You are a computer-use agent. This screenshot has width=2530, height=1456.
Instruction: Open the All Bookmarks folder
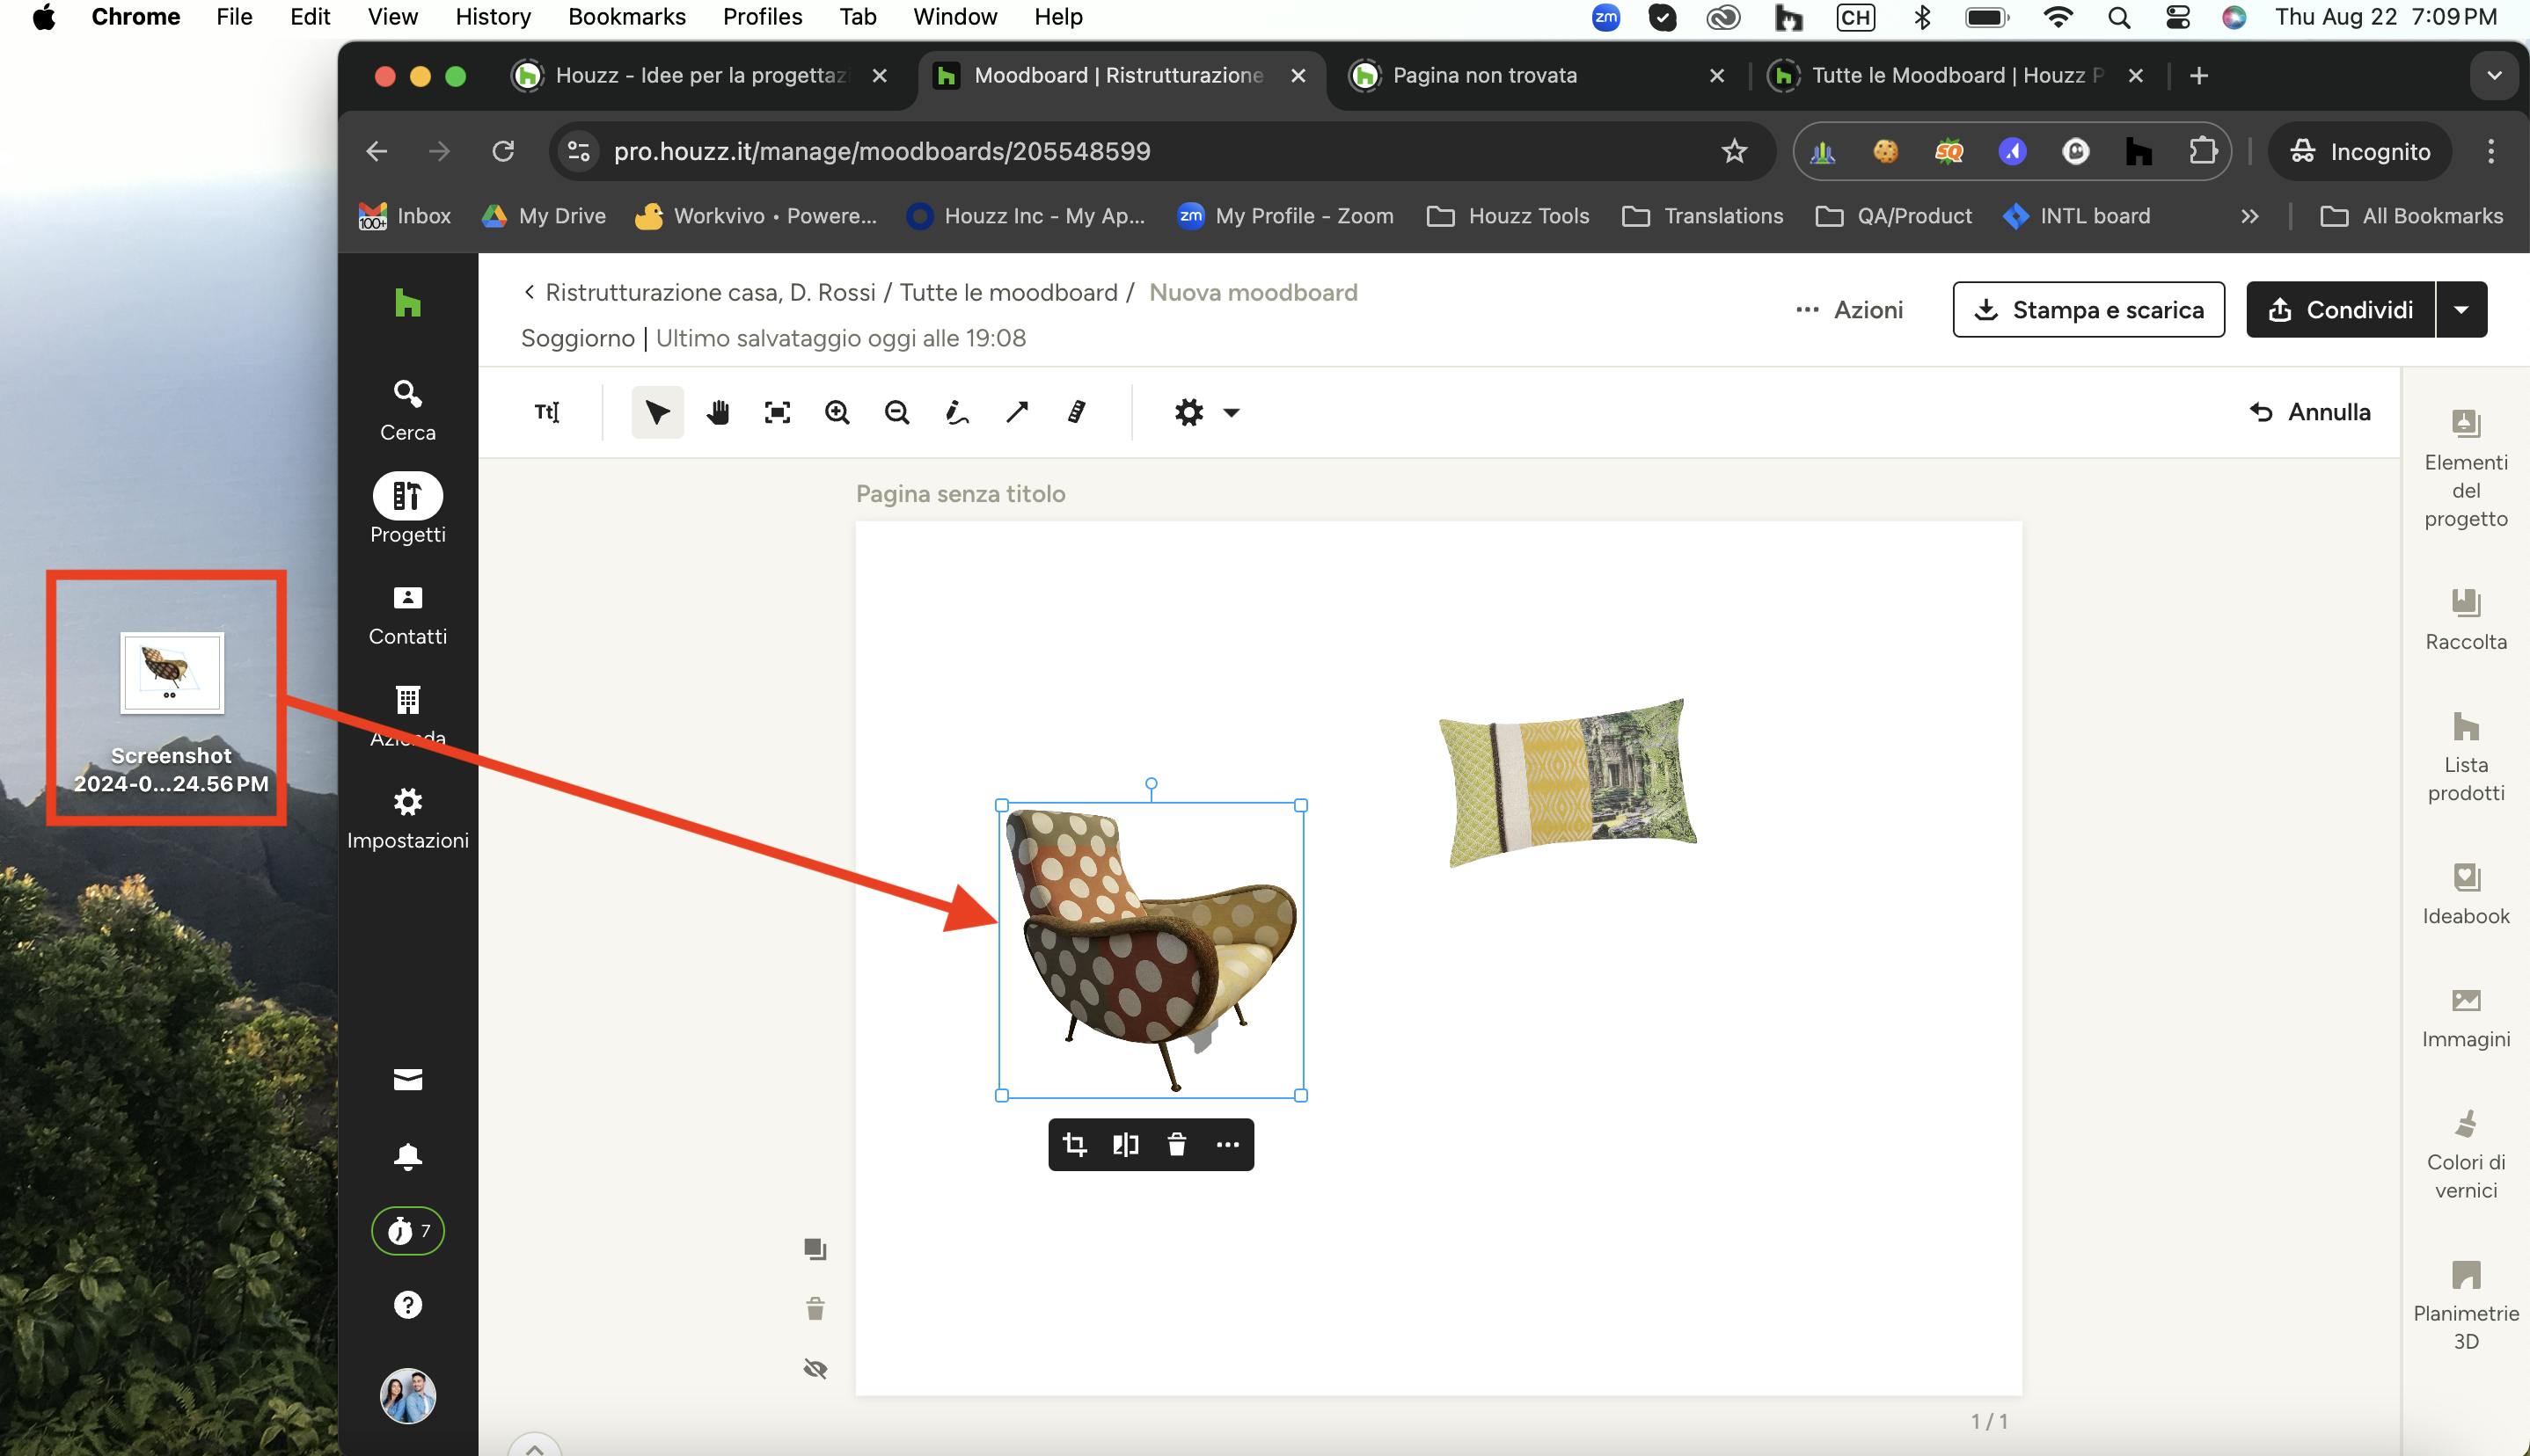pos(2411,217)
